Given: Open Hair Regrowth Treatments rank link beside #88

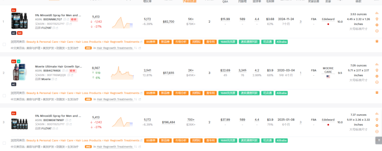Looking at the screenshot, I should point(115,99).
